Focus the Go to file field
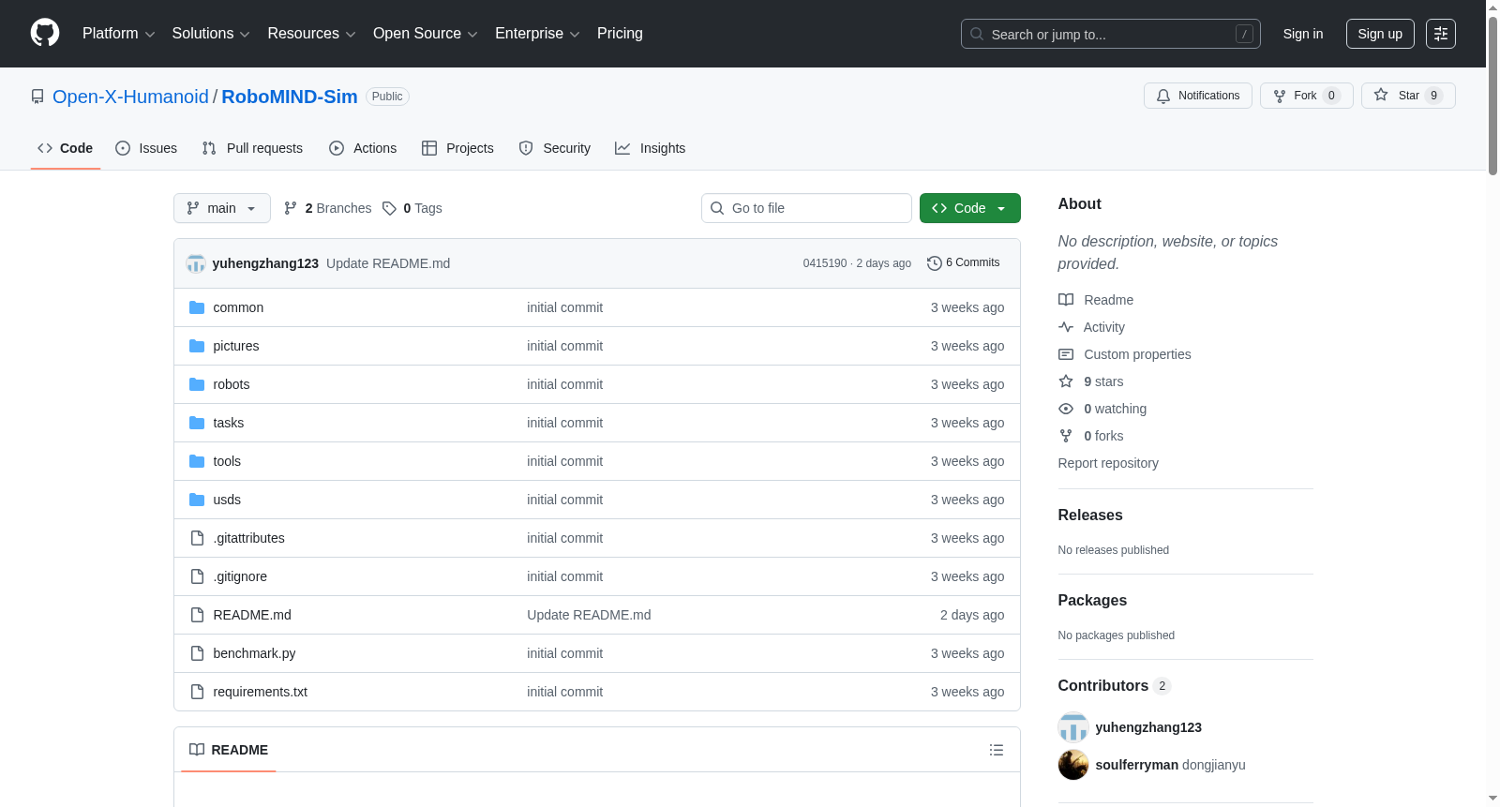This screenshot has width=1500, height=807. click(806, 208)
